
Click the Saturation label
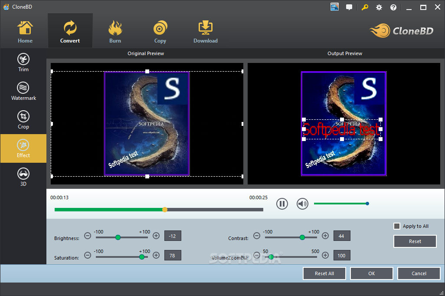(66, 258)
